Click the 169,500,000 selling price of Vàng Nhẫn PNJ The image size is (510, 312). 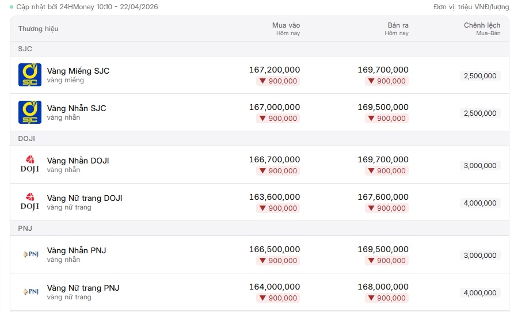click(x=383, y=249)
